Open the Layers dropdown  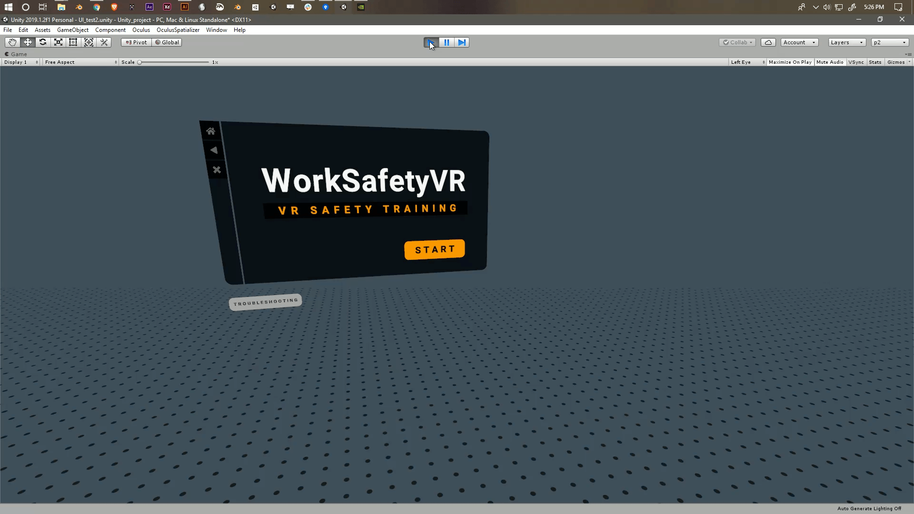[x=847, y=42]
